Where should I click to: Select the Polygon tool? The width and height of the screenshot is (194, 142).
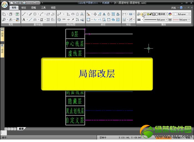point(77,14)
